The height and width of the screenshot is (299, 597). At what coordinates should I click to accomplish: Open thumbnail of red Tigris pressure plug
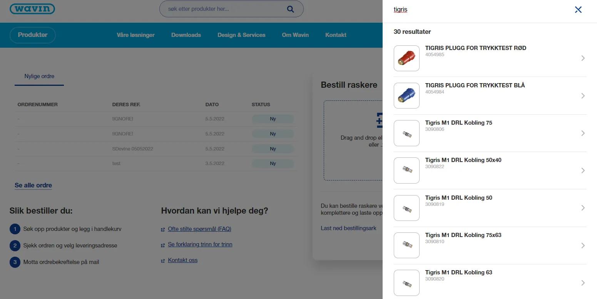pos(406,58)
